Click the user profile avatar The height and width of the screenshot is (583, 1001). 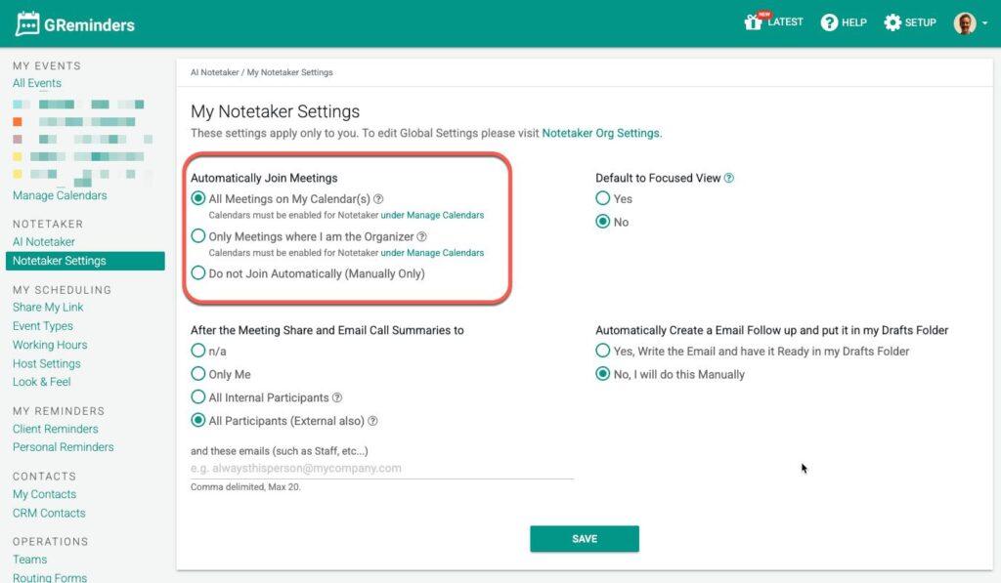point(965,23)
